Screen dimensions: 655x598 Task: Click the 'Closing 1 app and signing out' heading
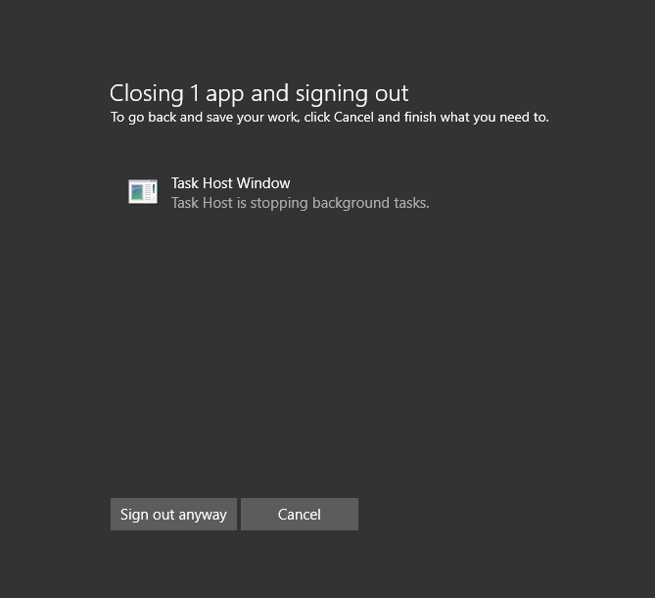(259, 94)
